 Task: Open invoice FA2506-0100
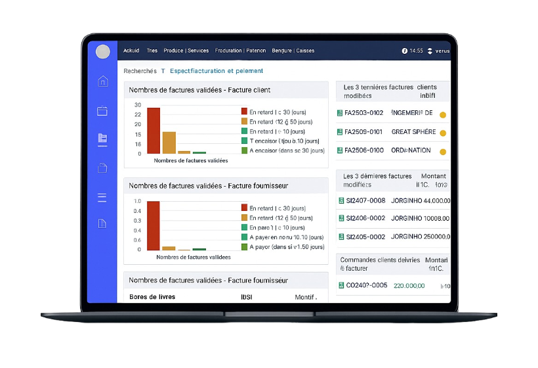(x=364, y=150)
